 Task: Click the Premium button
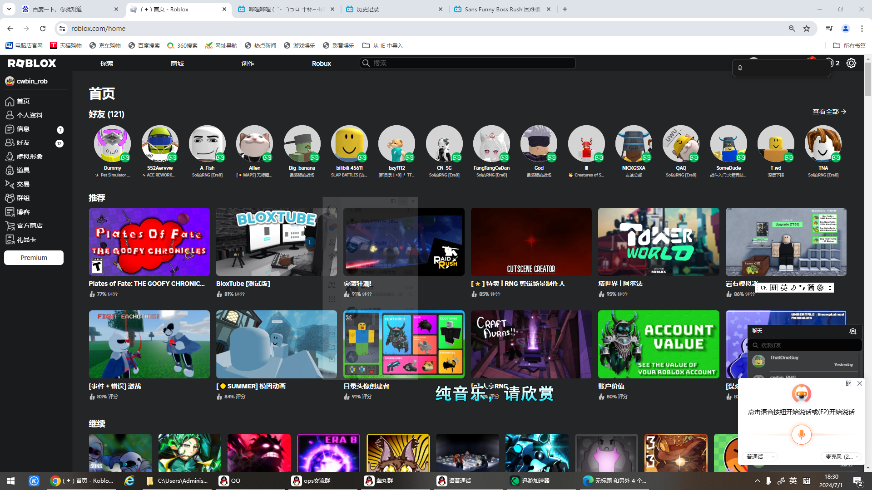pyautogui.click(x=34, y=258)
